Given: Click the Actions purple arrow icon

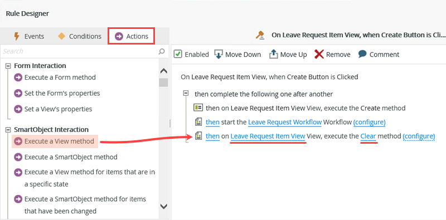Looking at the screenshot, I should click(119, 36).
